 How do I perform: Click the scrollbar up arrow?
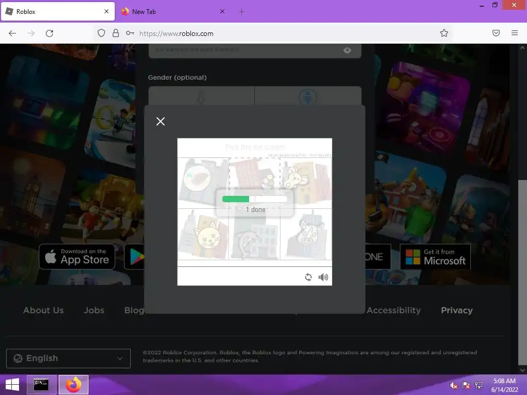pyautogui.click(x=523, y=48)
